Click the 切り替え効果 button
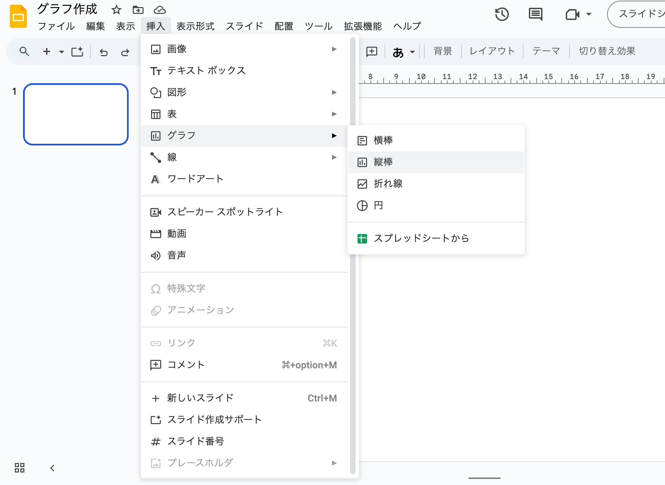The width and height of the screenshot is (665, 485). pyautogui.click(x=606, y=51)
